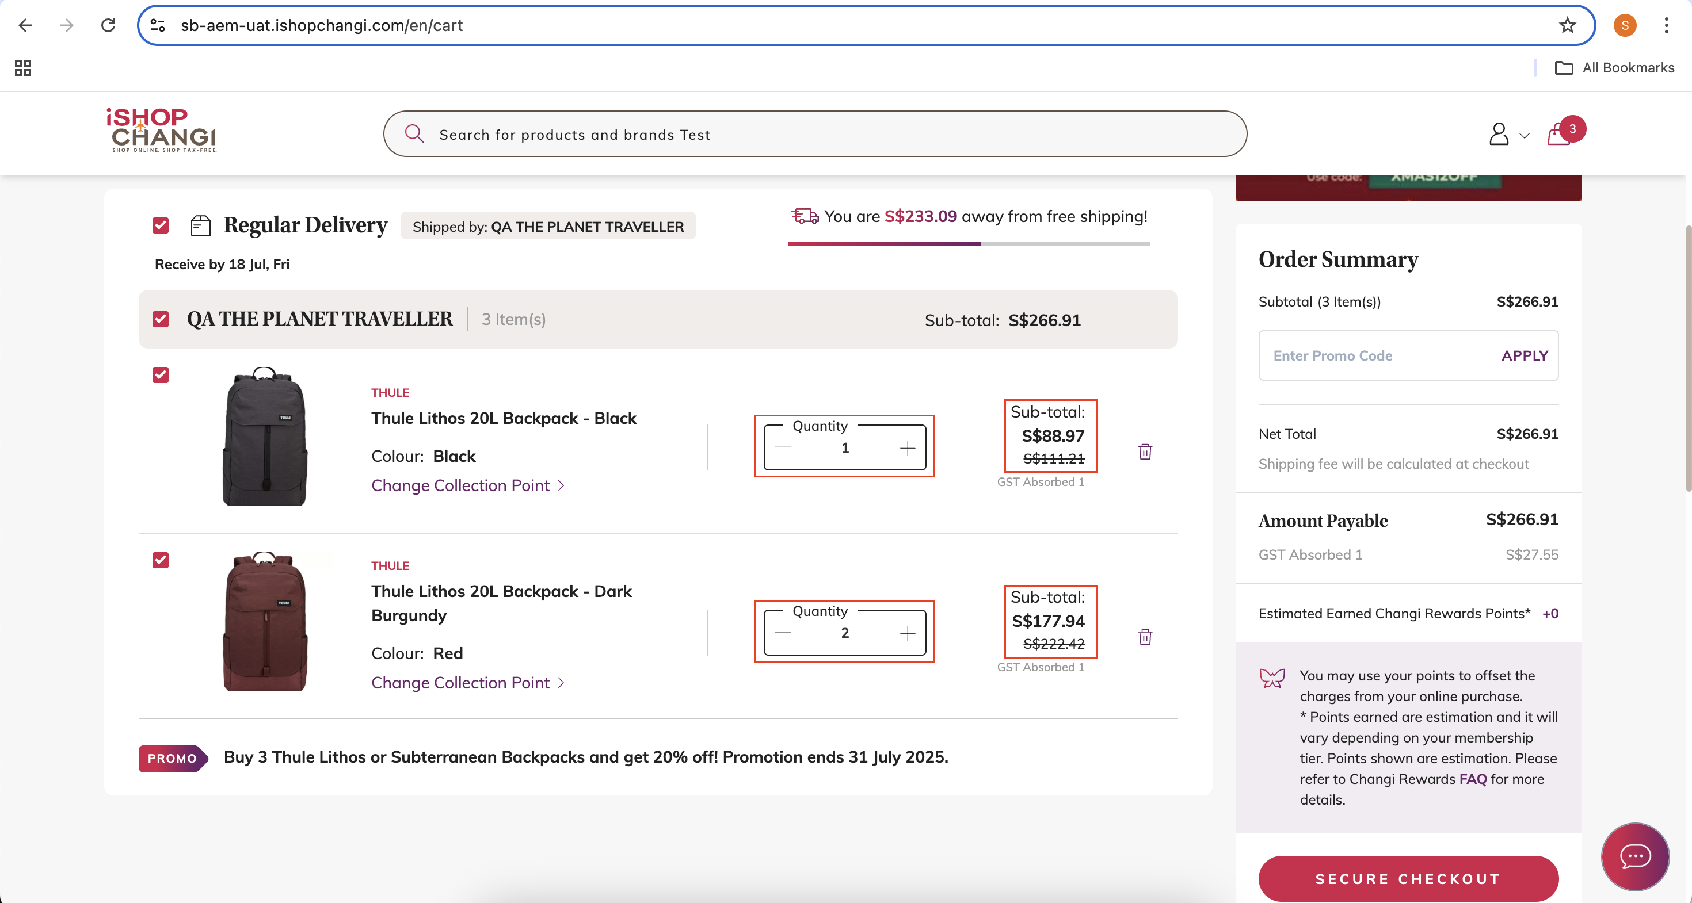The width and height of the screenshot is (1692, 903).
Task: Apply the promo code
Action: click(x=1525, y=355)
